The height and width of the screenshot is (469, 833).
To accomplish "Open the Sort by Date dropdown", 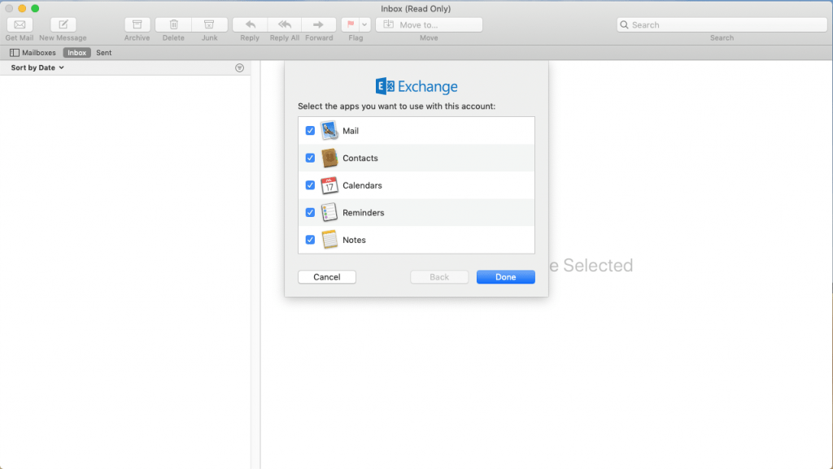I will click(37, 67).
